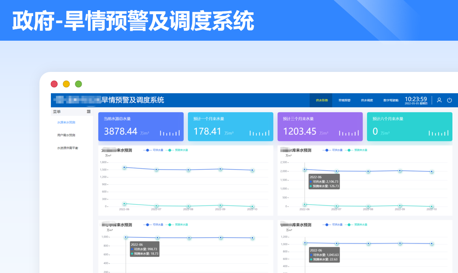Toggle 预测来水量 legend in the 2,500-scale chart
458x273 pixels.
pos(356,150)
